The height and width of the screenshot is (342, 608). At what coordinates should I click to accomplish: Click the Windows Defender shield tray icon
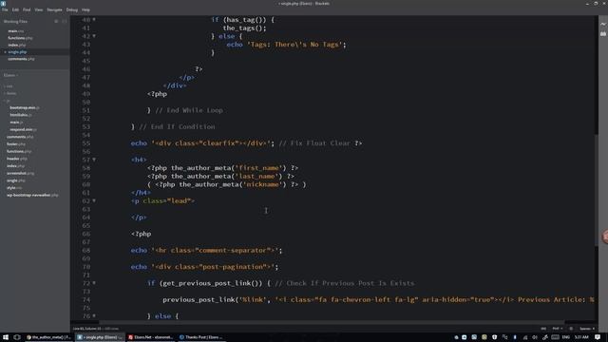pyautogui.click(x=494, y=337)
